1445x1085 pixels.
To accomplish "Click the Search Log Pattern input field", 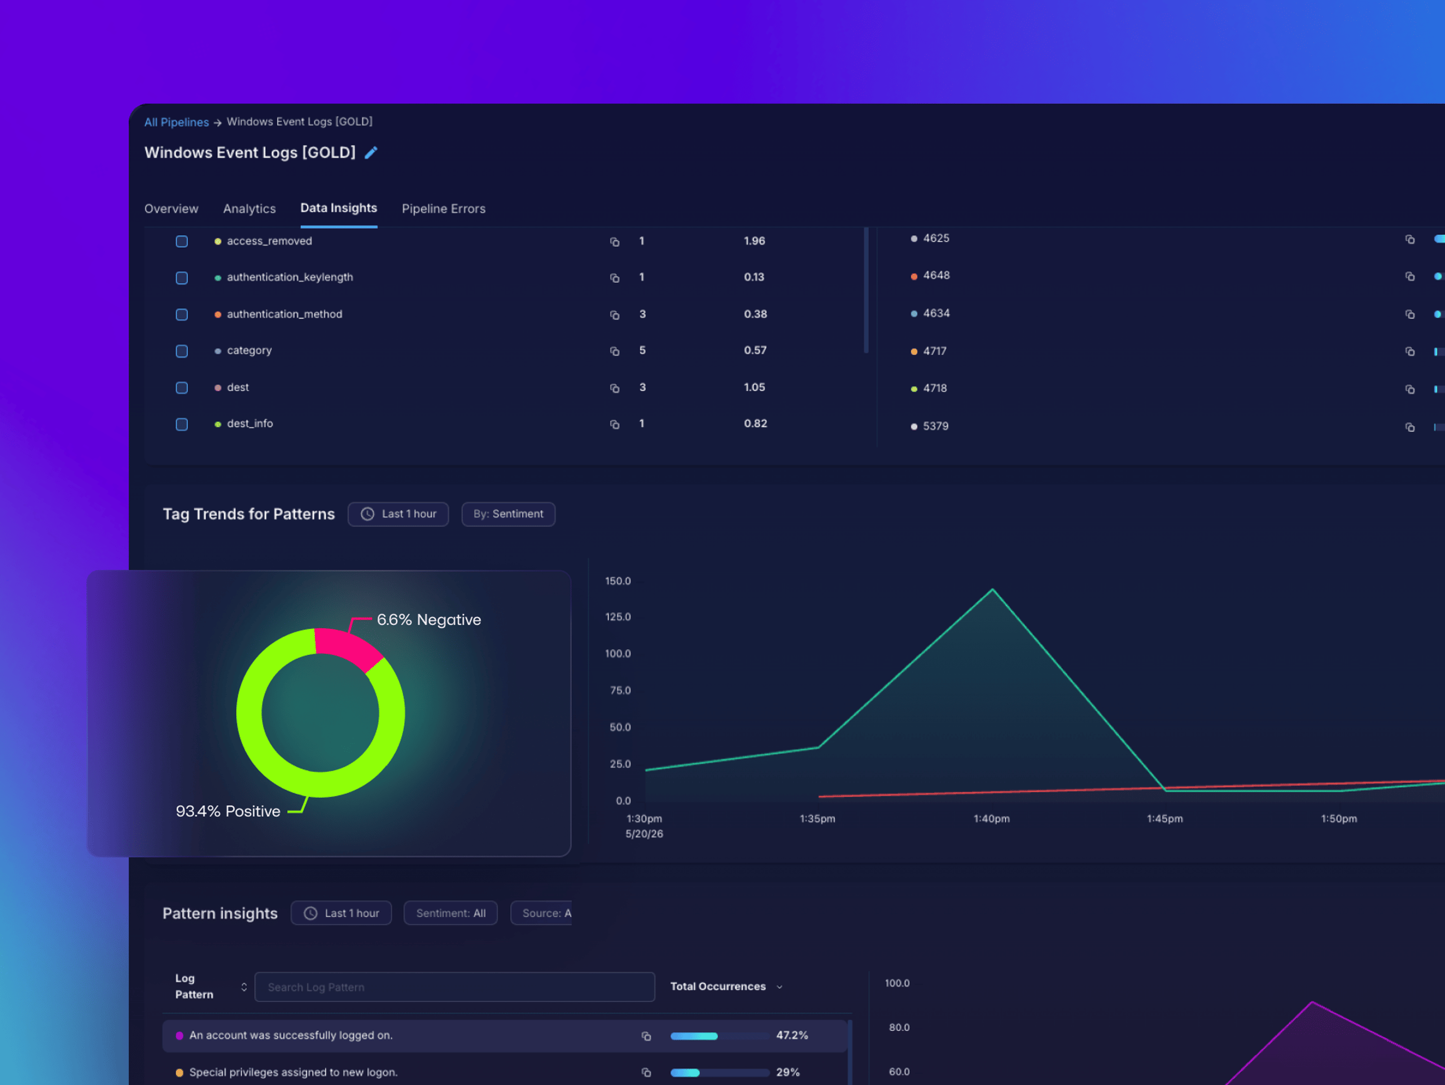I will point(454,987).
